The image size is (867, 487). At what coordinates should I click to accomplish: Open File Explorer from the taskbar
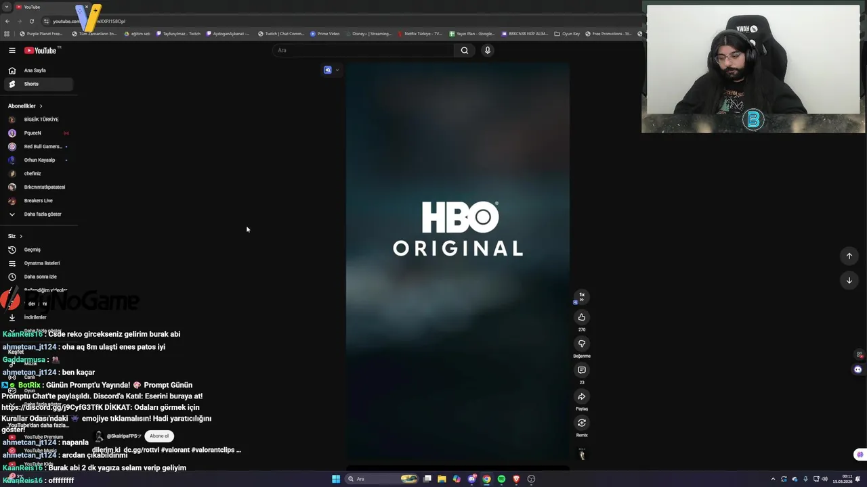click(x=442, y=479)
